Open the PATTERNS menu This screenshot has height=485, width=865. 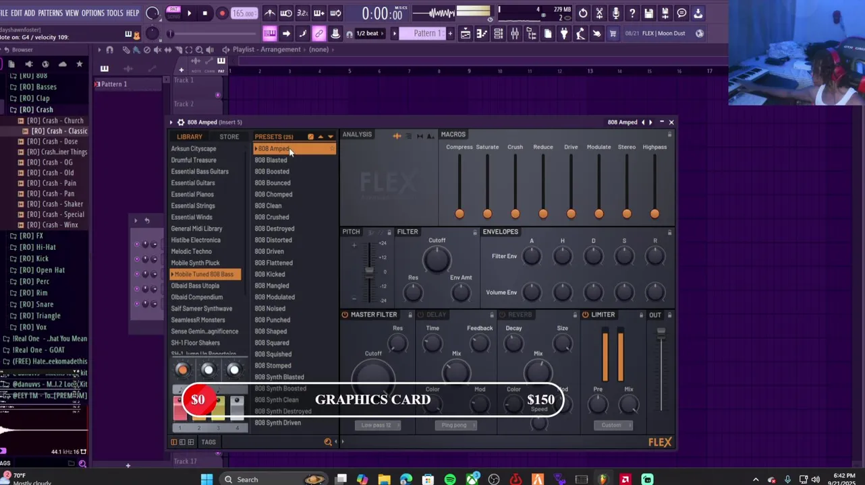pos(50,13)
